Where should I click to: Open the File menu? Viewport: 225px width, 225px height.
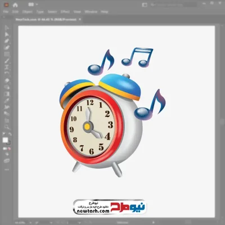[x=6, y=12]
